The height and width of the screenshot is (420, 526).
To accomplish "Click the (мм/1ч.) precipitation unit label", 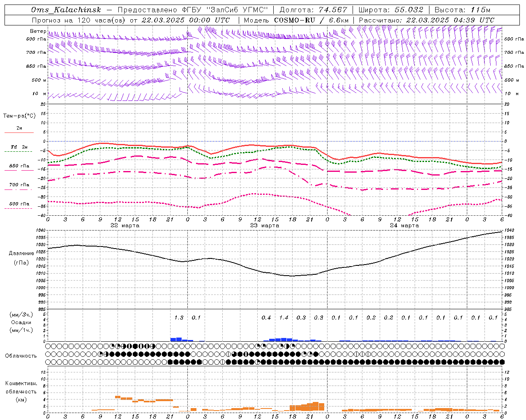I will tap(21, 330).
